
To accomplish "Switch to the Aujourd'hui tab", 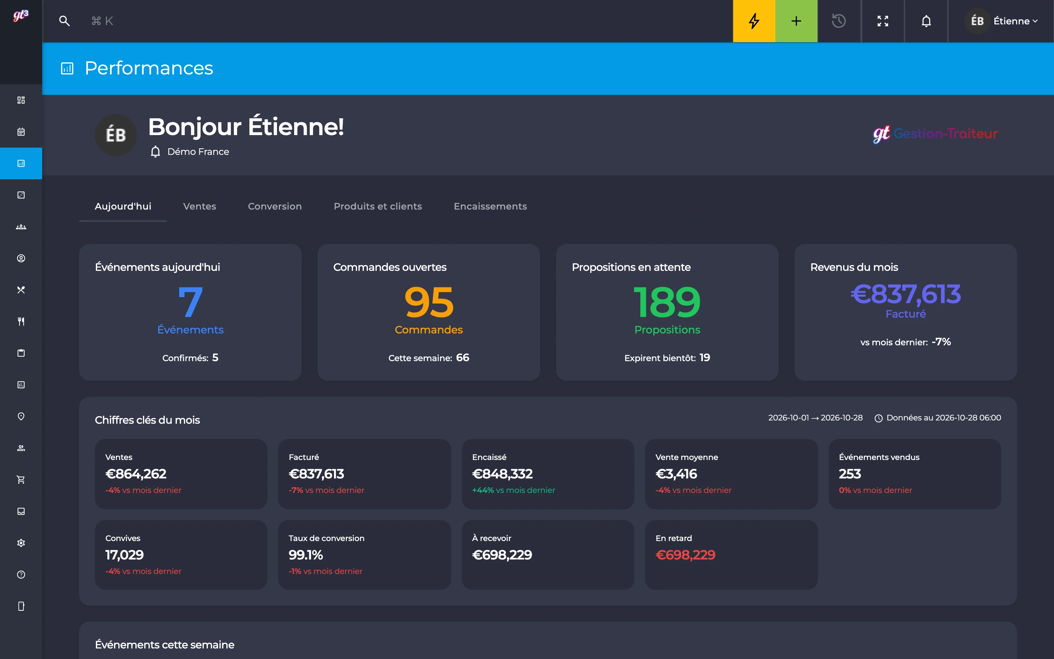I will pyautogui.click(x=123, y=206).
